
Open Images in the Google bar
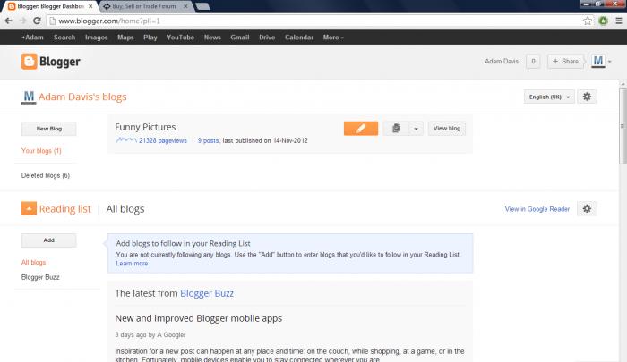97,38
